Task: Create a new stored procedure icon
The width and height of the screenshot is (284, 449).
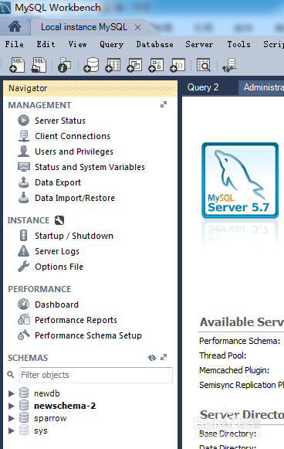Action: tap(156, 64)
